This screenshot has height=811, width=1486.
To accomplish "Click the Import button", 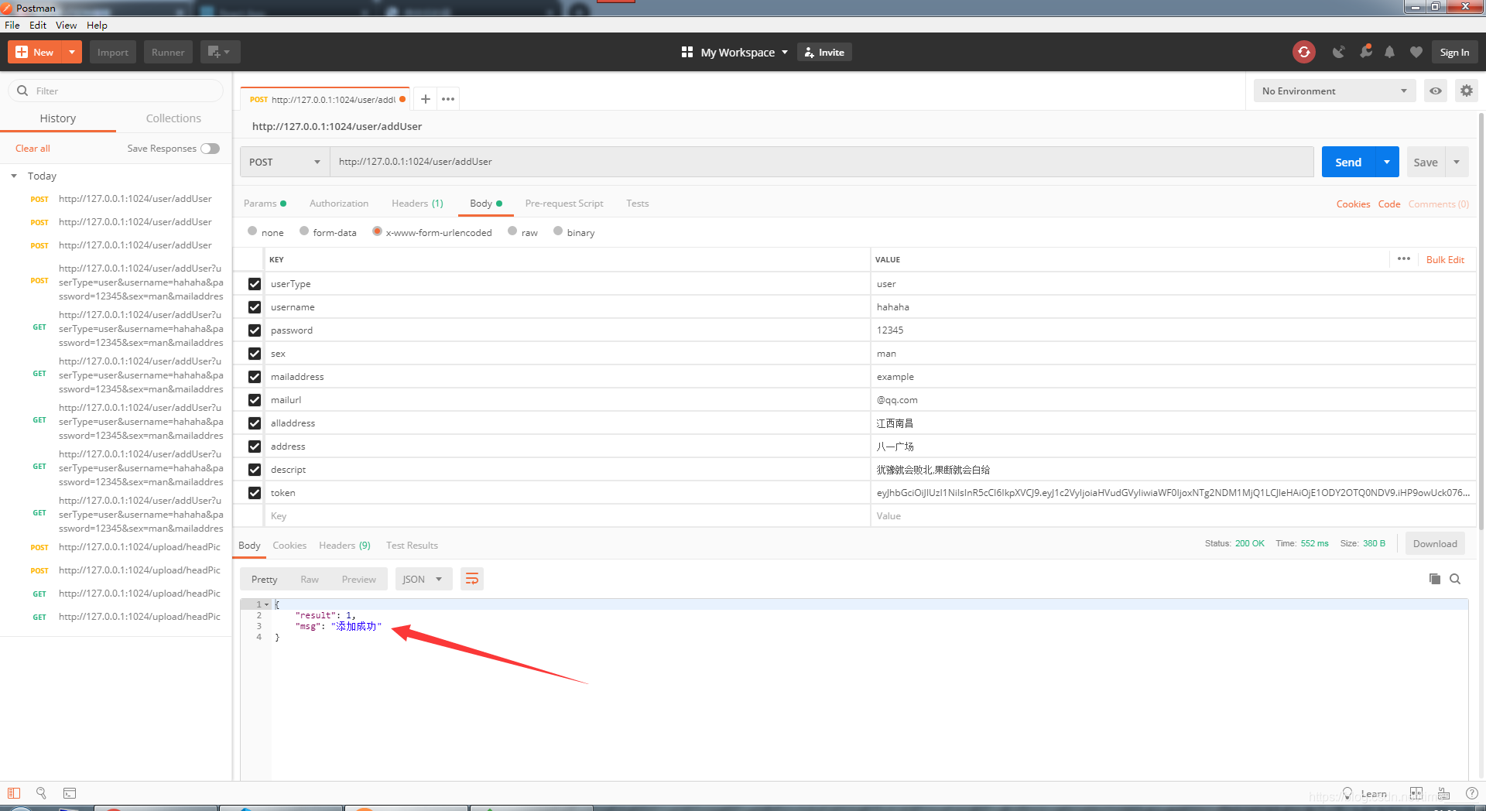I will [113, 52].
